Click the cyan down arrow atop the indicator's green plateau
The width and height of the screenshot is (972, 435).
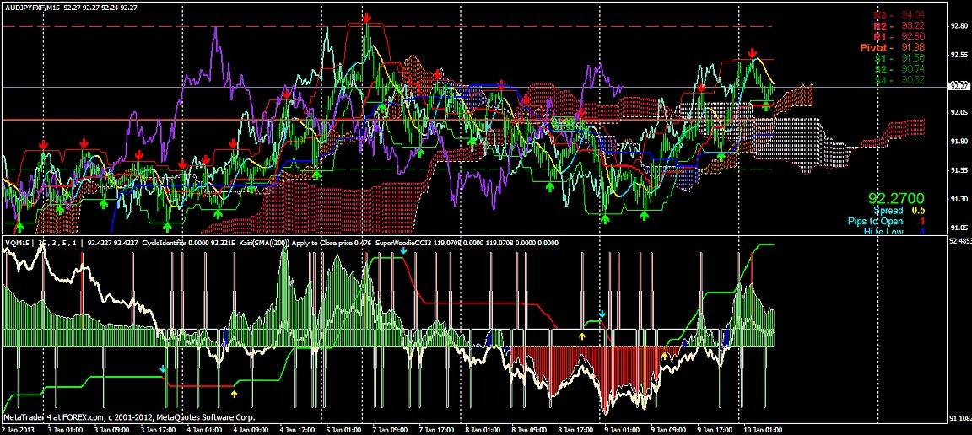point(403,250)
